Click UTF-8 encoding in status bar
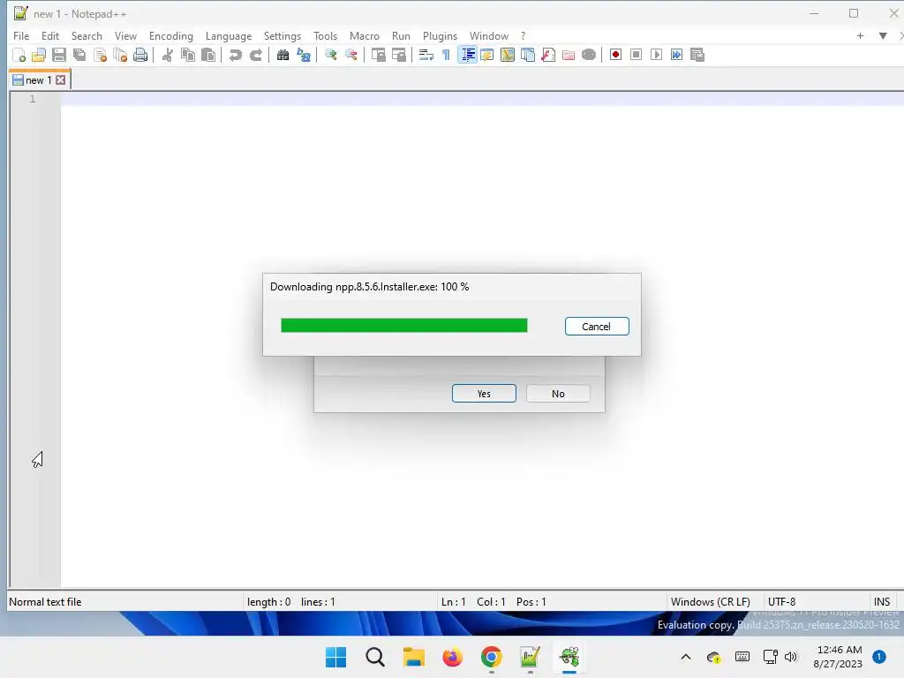Screen dimensions: 904x678 pos(782,602)
